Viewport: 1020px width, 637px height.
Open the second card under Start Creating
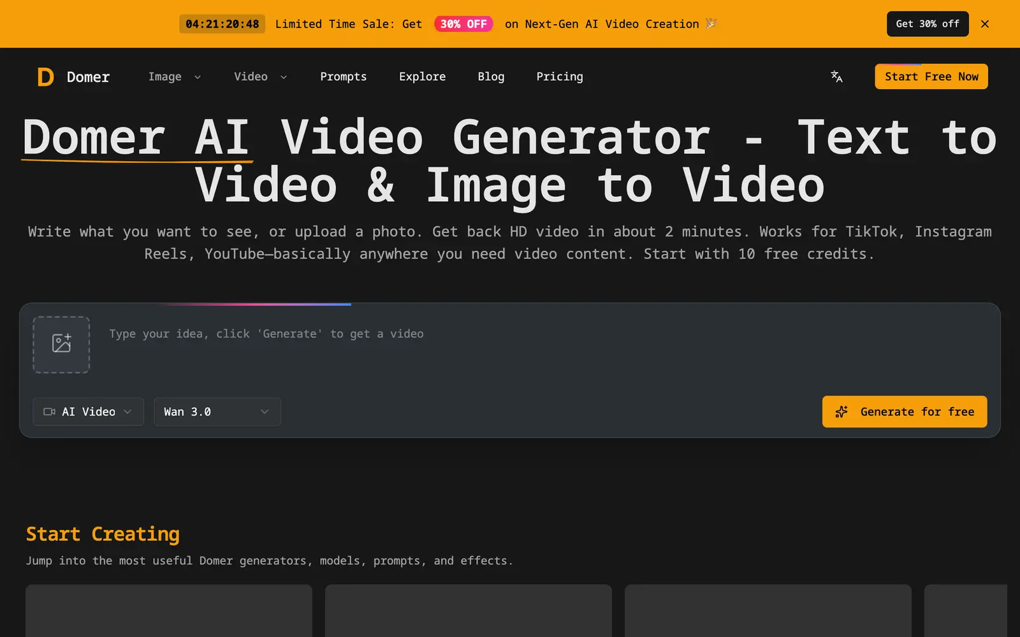[x=469, y=611]
